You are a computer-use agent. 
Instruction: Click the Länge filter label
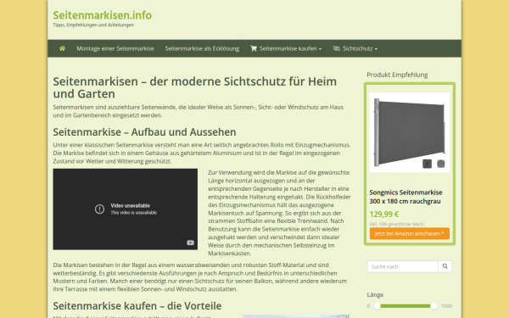click(375, 294)
